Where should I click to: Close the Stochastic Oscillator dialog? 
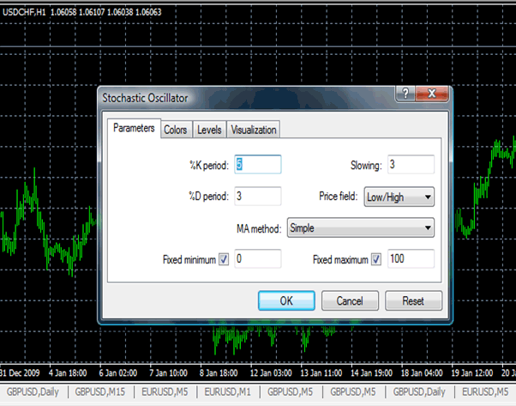click(432, 94)
